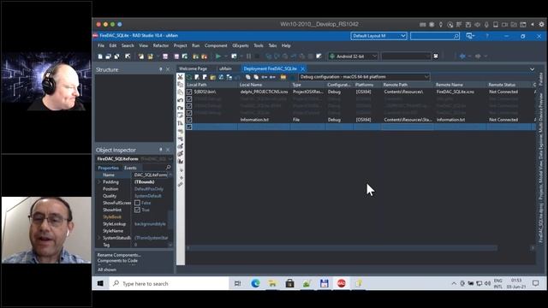Screen dimensions: 548x308
Task: Switch to the Events tab in Object Inspector
Action: coord(130,168)
